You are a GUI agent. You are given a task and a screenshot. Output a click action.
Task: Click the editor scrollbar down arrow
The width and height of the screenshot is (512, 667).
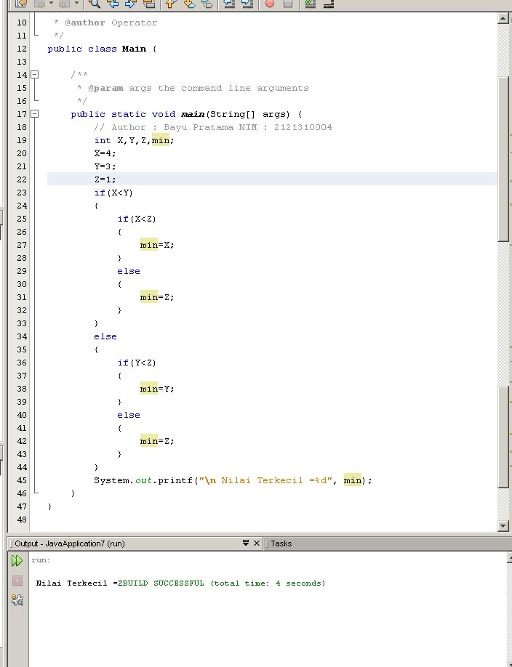coord(503,526)
